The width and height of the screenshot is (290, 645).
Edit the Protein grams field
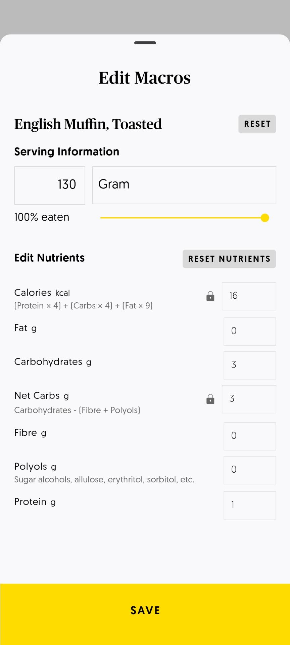coord(250,505)
